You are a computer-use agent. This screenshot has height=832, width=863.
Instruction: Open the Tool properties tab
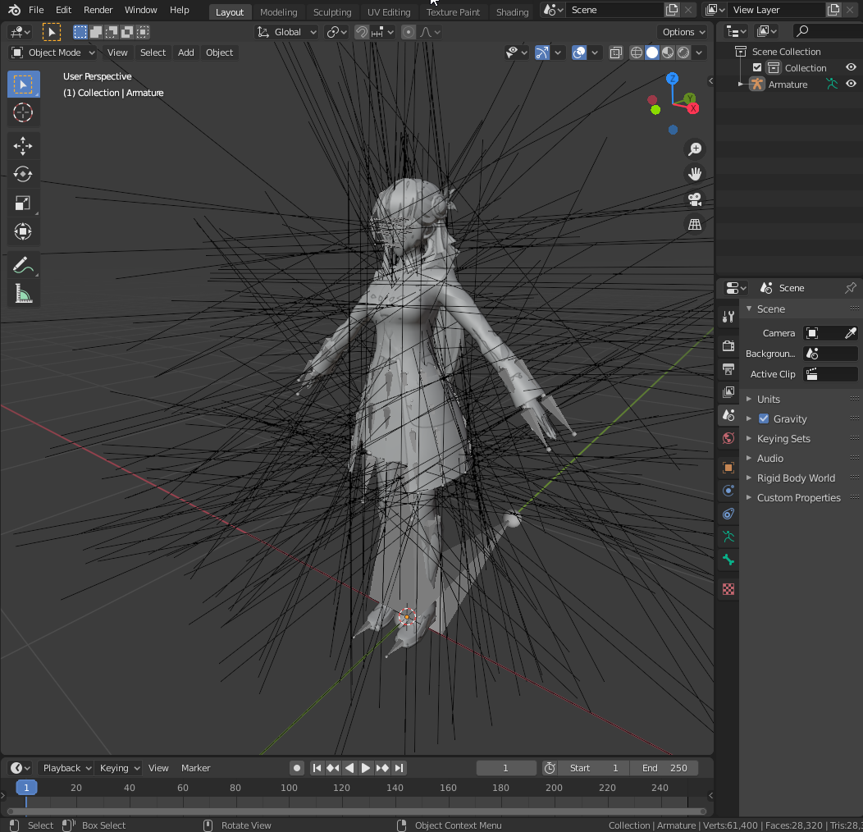[728, 317]
